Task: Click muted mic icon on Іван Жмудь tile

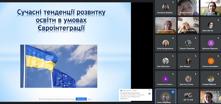Action: pos(196,56)
